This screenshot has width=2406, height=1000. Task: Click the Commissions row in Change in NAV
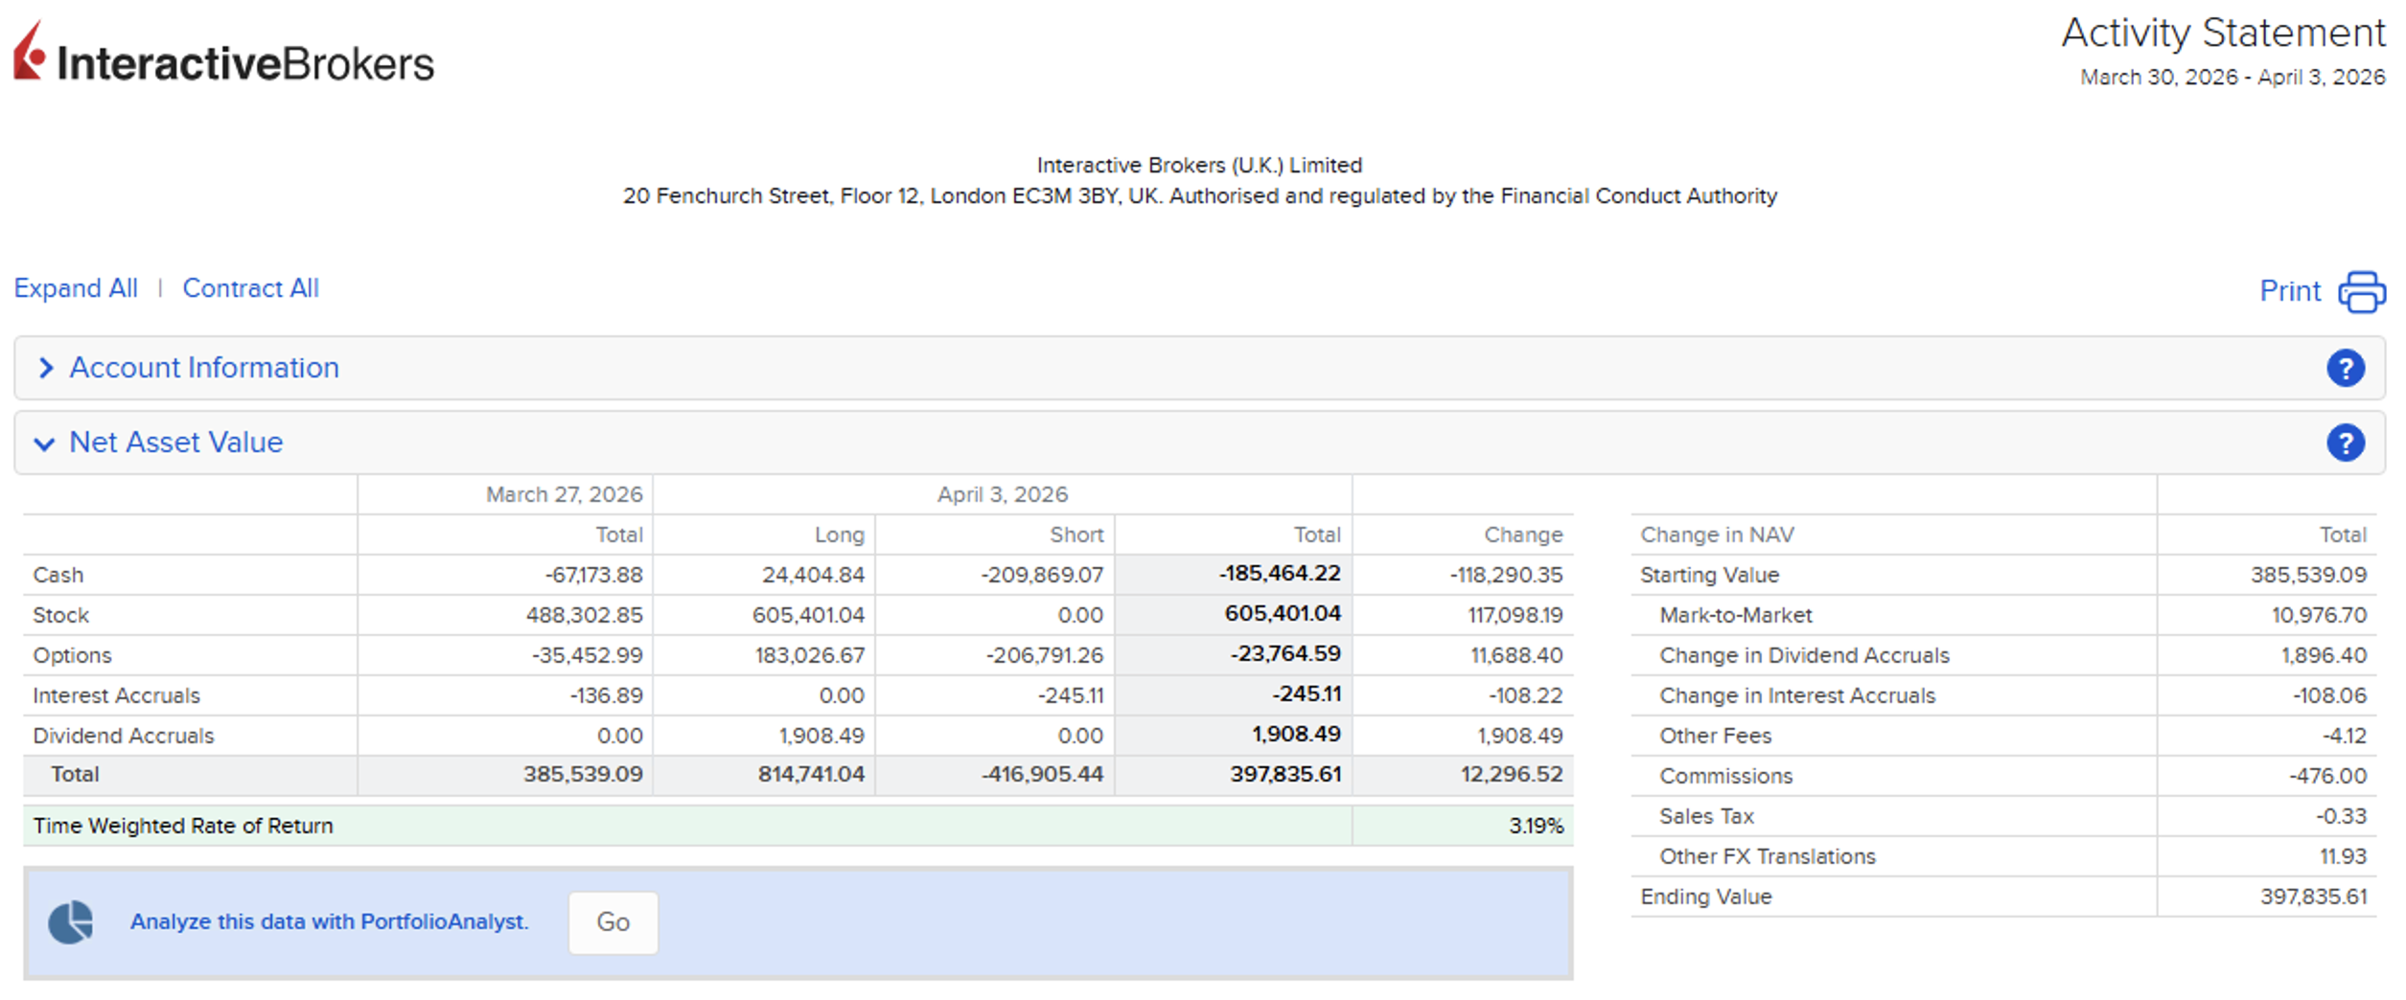click(x=1725, y=776)
